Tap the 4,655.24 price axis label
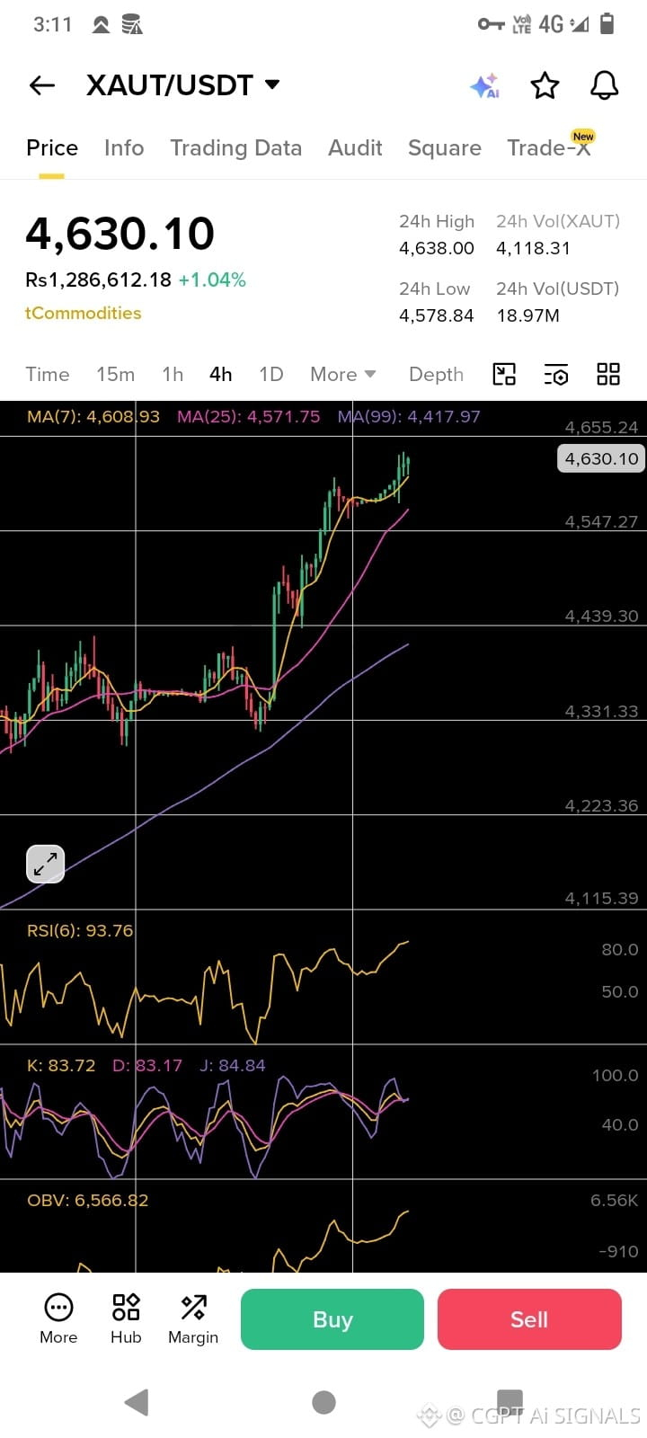This screenshot has height=1438, width=647. pyautogui.click(x=601, y=427)
